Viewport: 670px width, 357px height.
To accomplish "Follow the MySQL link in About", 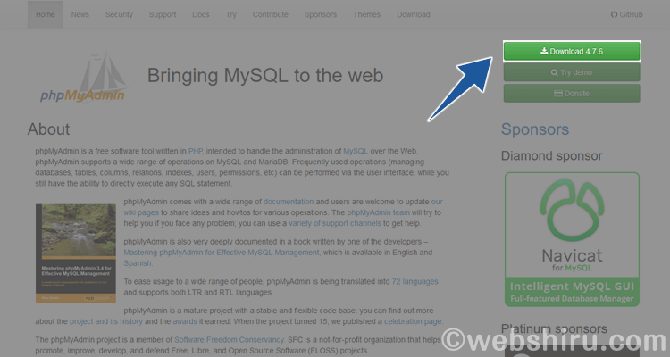I will (356, 151).
